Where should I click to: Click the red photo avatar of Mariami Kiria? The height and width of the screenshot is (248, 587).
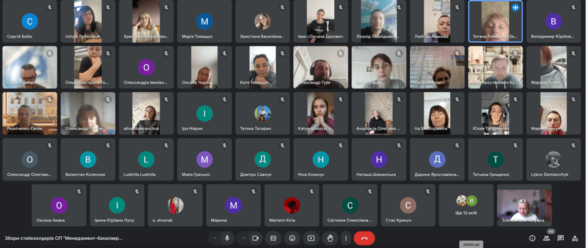pos(292,205)
